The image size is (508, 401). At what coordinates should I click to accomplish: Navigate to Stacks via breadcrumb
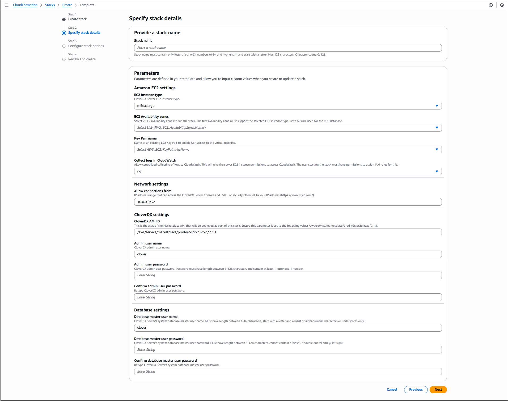[x=50, y=5]
